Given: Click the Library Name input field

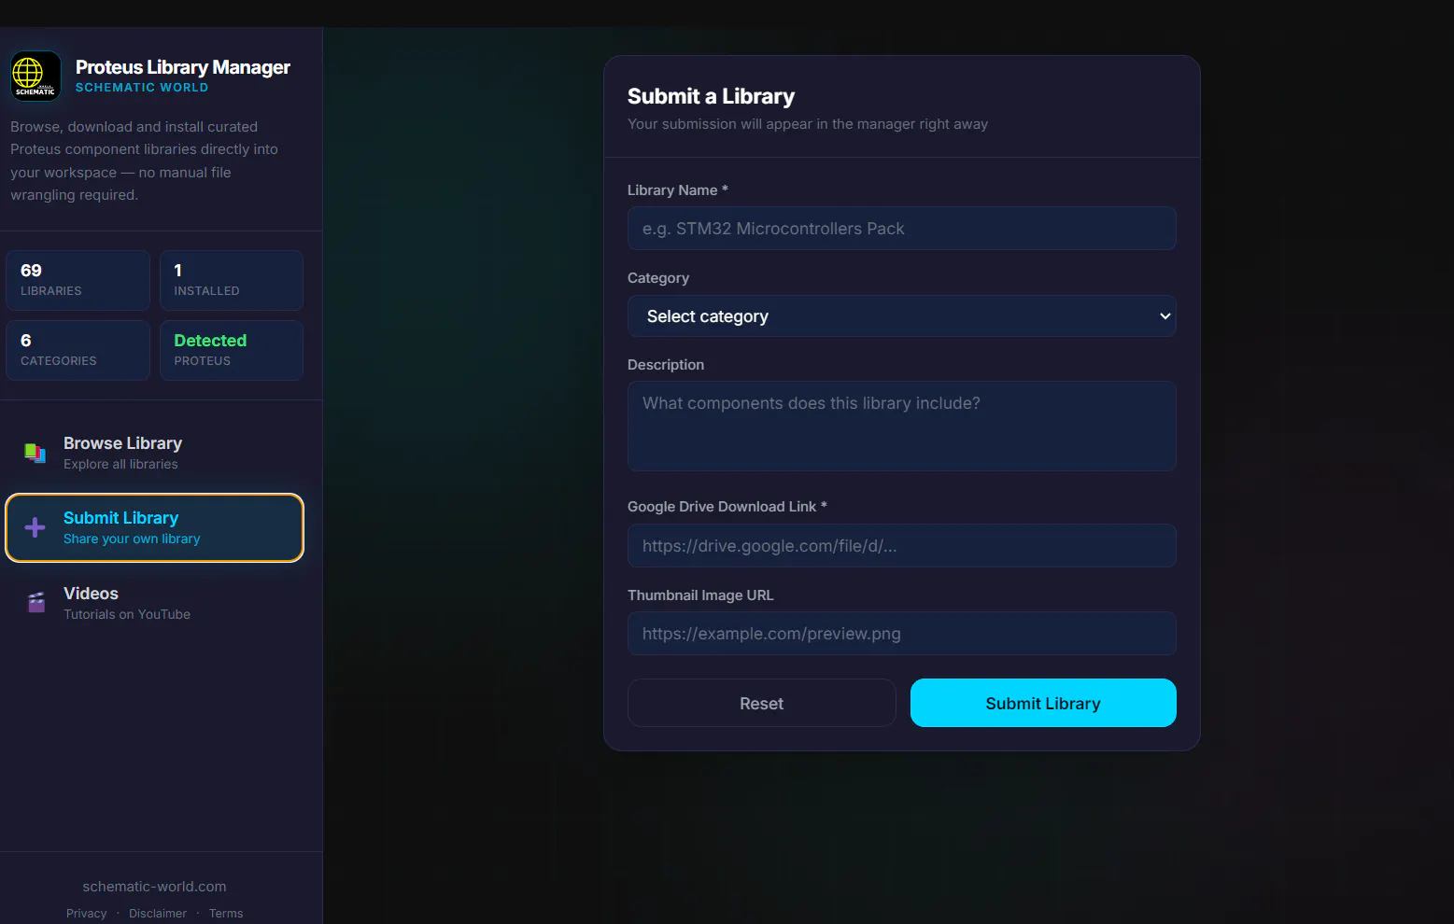Looking at the screenshot, I should 901,229.
